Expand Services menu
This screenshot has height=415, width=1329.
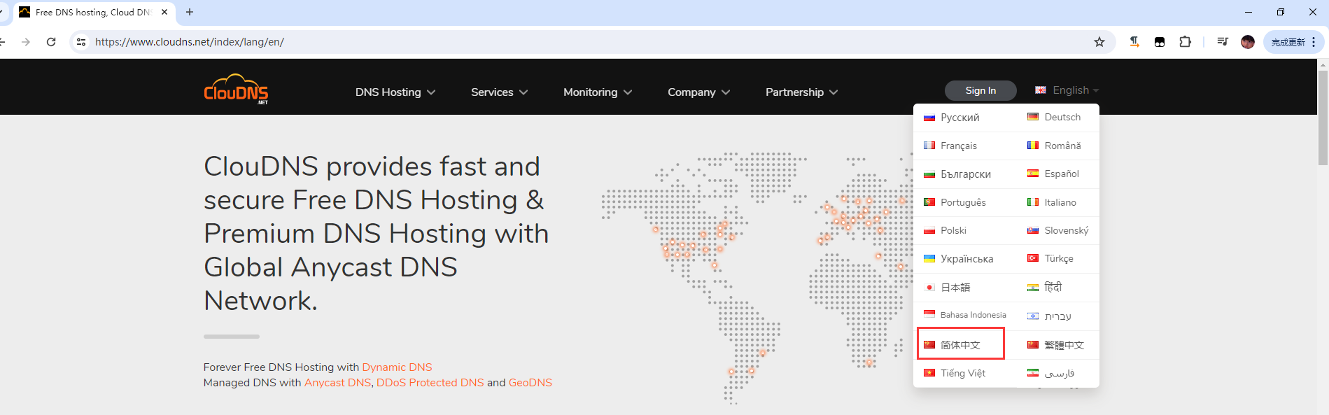tap(500, 92)
